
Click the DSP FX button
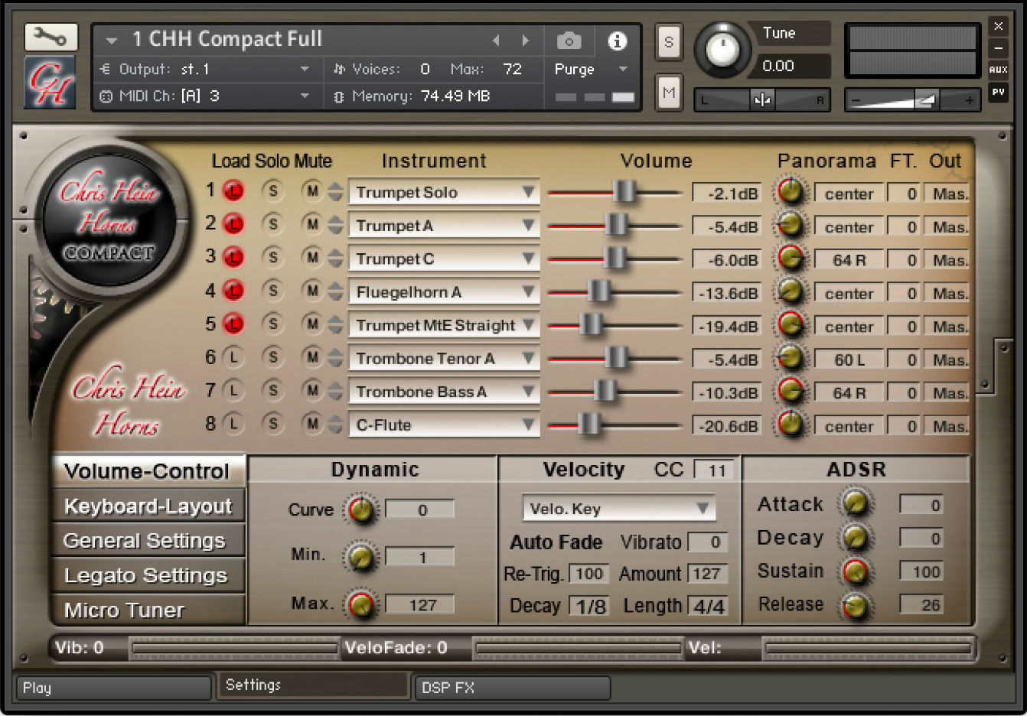point(511,688)
